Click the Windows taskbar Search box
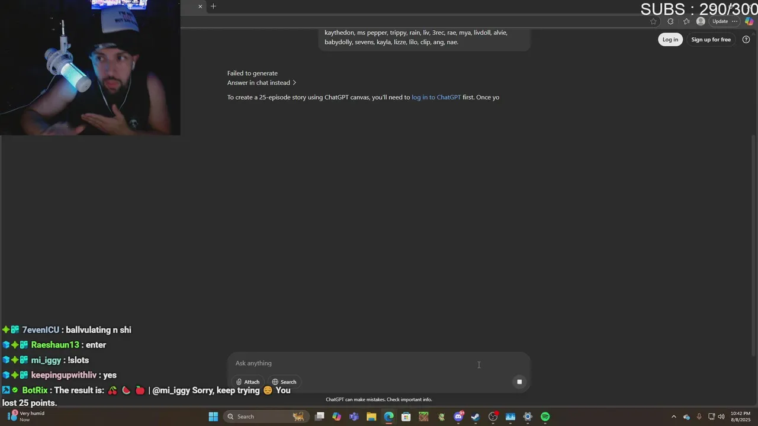Screen dimensions: 758x426 click(x=266, y=417)
